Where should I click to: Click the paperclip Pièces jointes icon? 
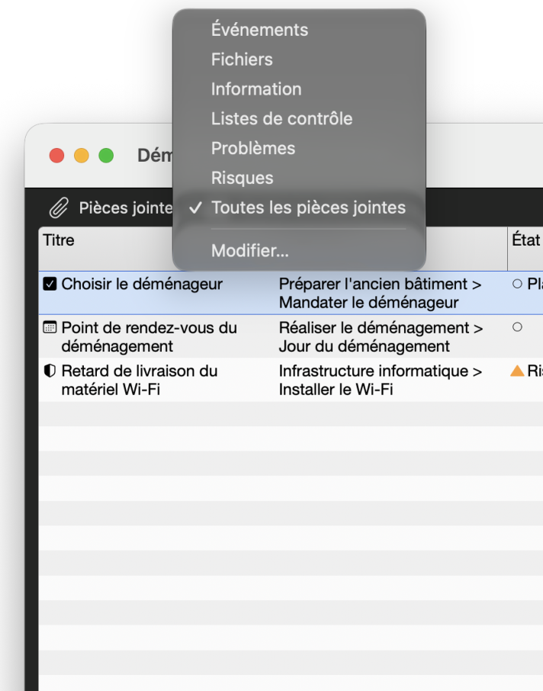coord(59,208)
